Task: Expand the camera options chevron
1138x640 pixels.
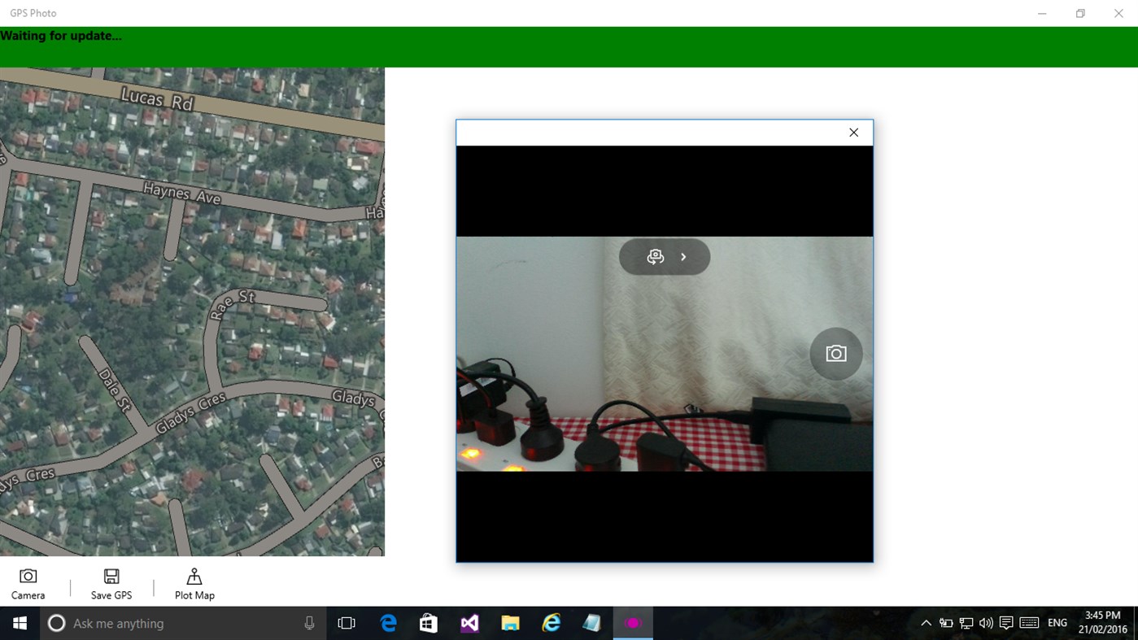Action: [x=683, y=256]
